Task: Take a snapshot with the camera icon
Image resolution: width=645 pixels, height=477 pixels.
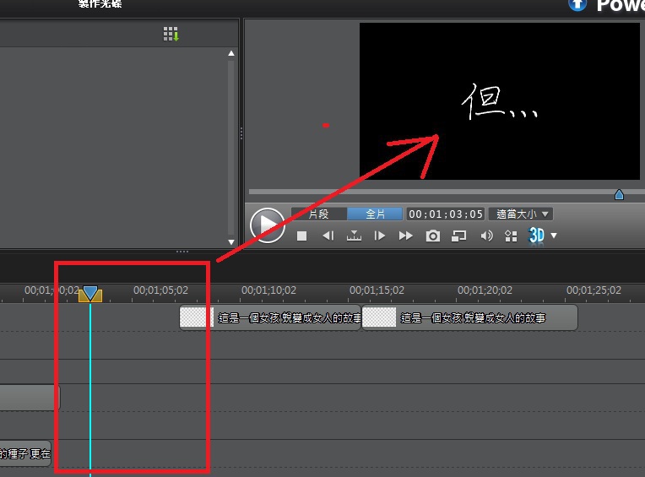Action: click(432, 236)
